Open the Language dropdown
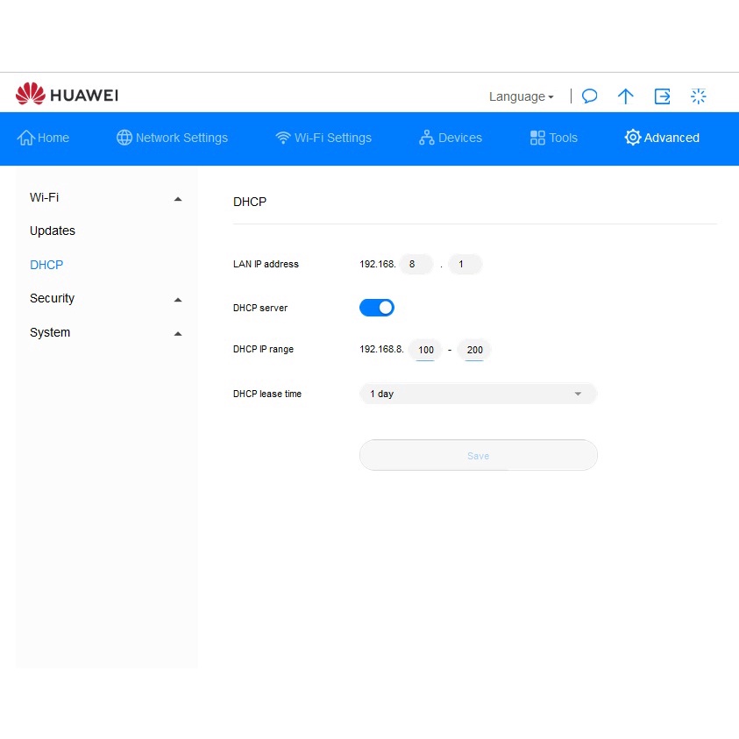The image size is (739, 739). point(521,96)
